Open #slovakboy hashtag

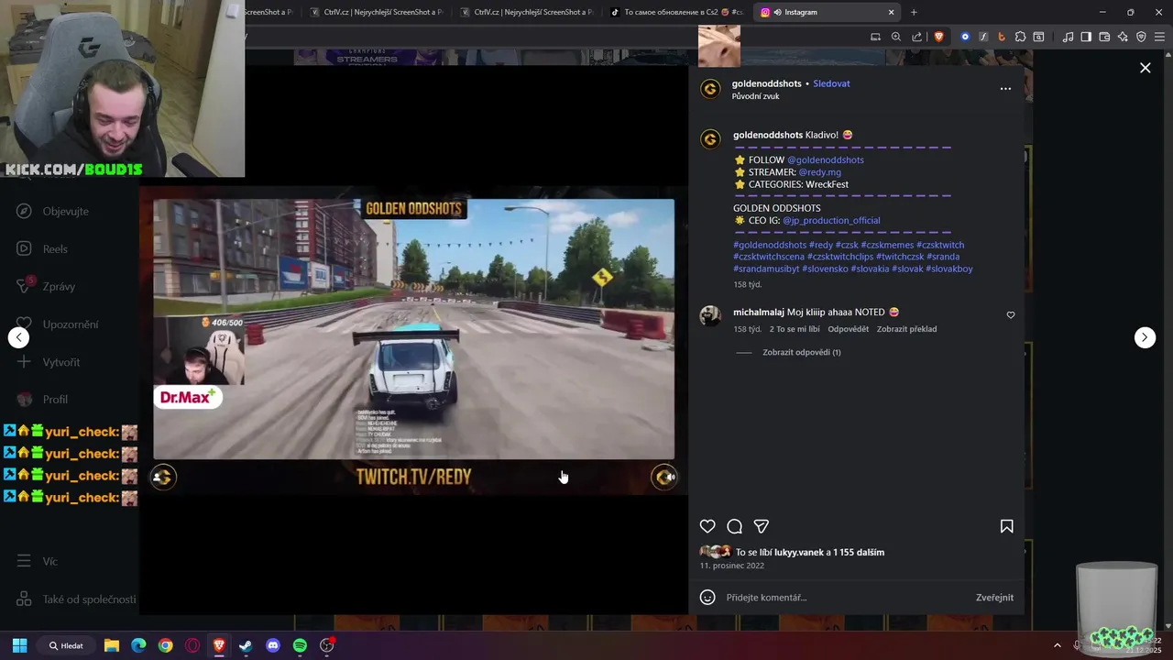coord(948,269)
